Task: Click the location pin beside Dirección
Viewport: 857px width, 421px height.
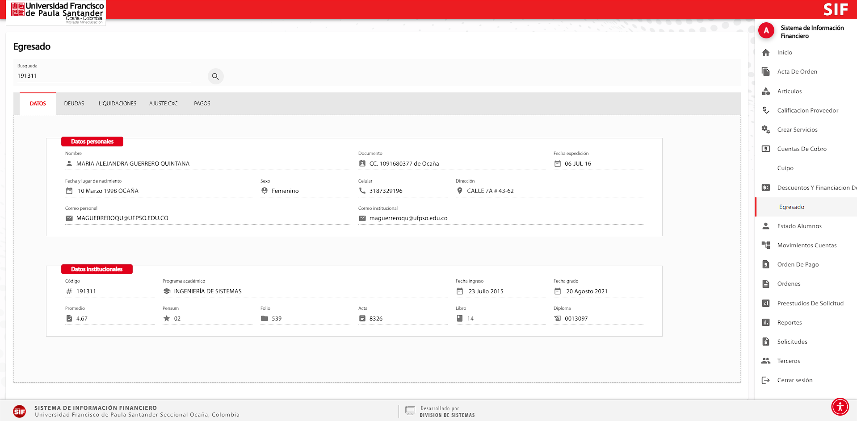Action: (x=460, y=191)
